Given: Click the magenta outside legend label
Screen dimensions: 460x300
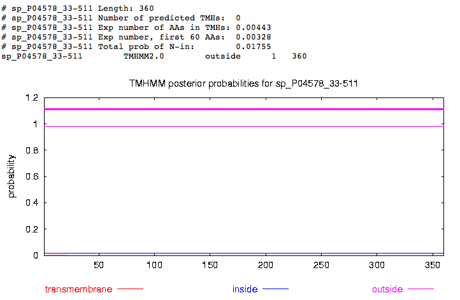Looking at the screenshot, I should [x=387, y=289].
